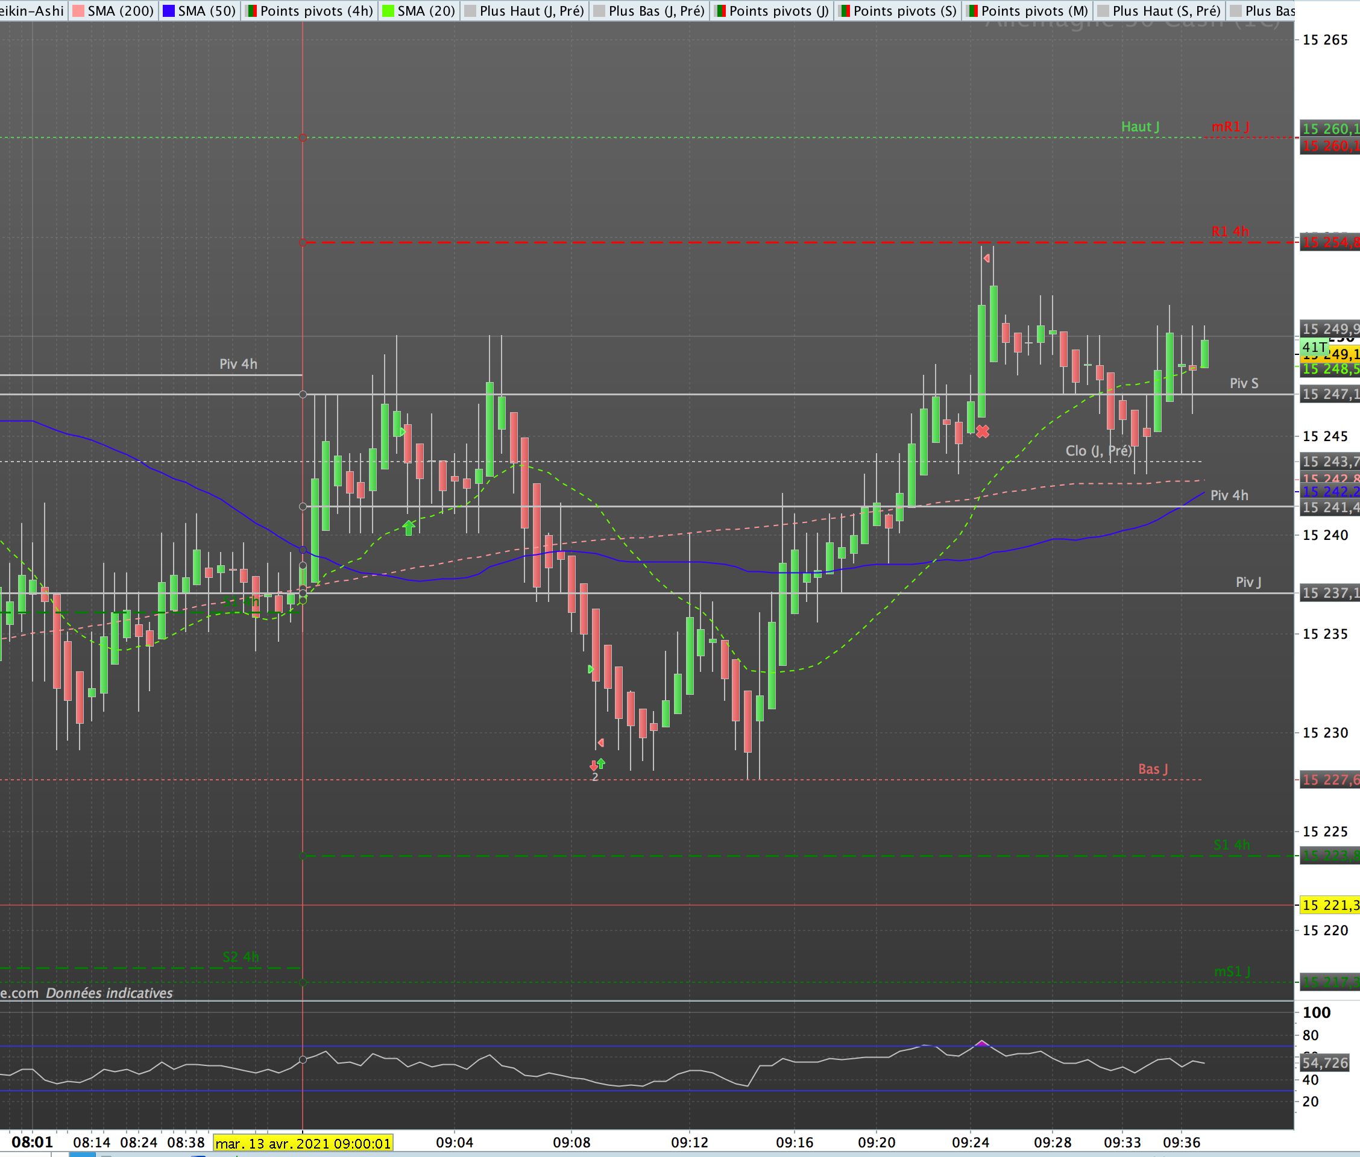Click the yellow 09:00:01 date cursor label
This screenshot has width=1360, height=1157.
303,1143
